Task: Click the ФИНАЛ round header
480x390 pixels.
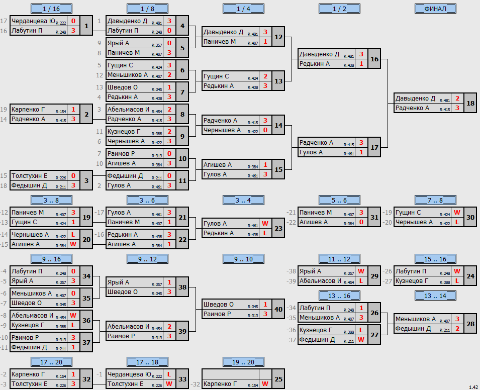Action: click(x=435, y=9)
